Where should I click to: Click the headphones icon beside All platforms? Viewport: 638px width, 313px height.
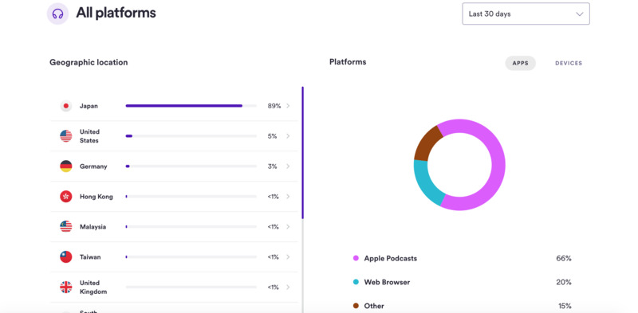click(x=57, y=14)
